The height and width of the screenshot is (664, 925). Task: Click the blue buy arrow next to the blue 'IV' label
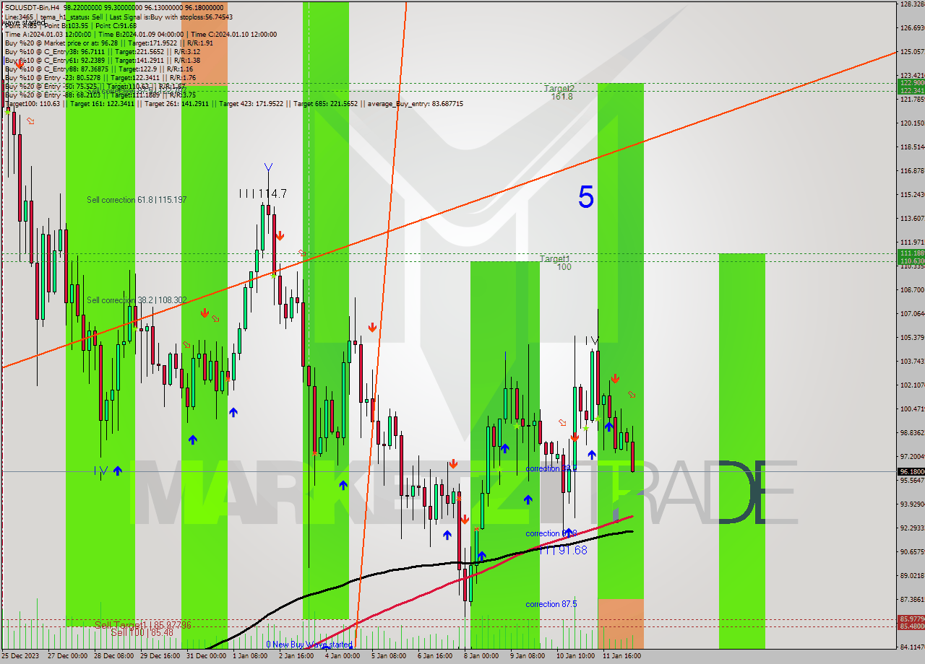[x=117, y=471]
